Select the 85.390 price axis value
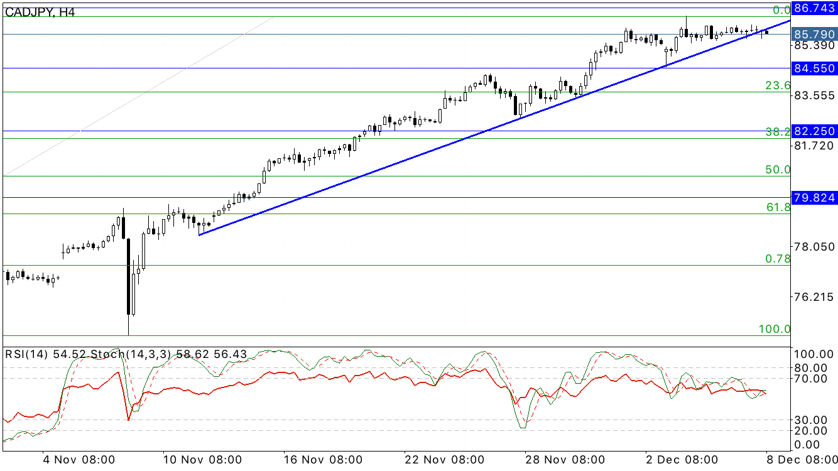 (814, 46)
